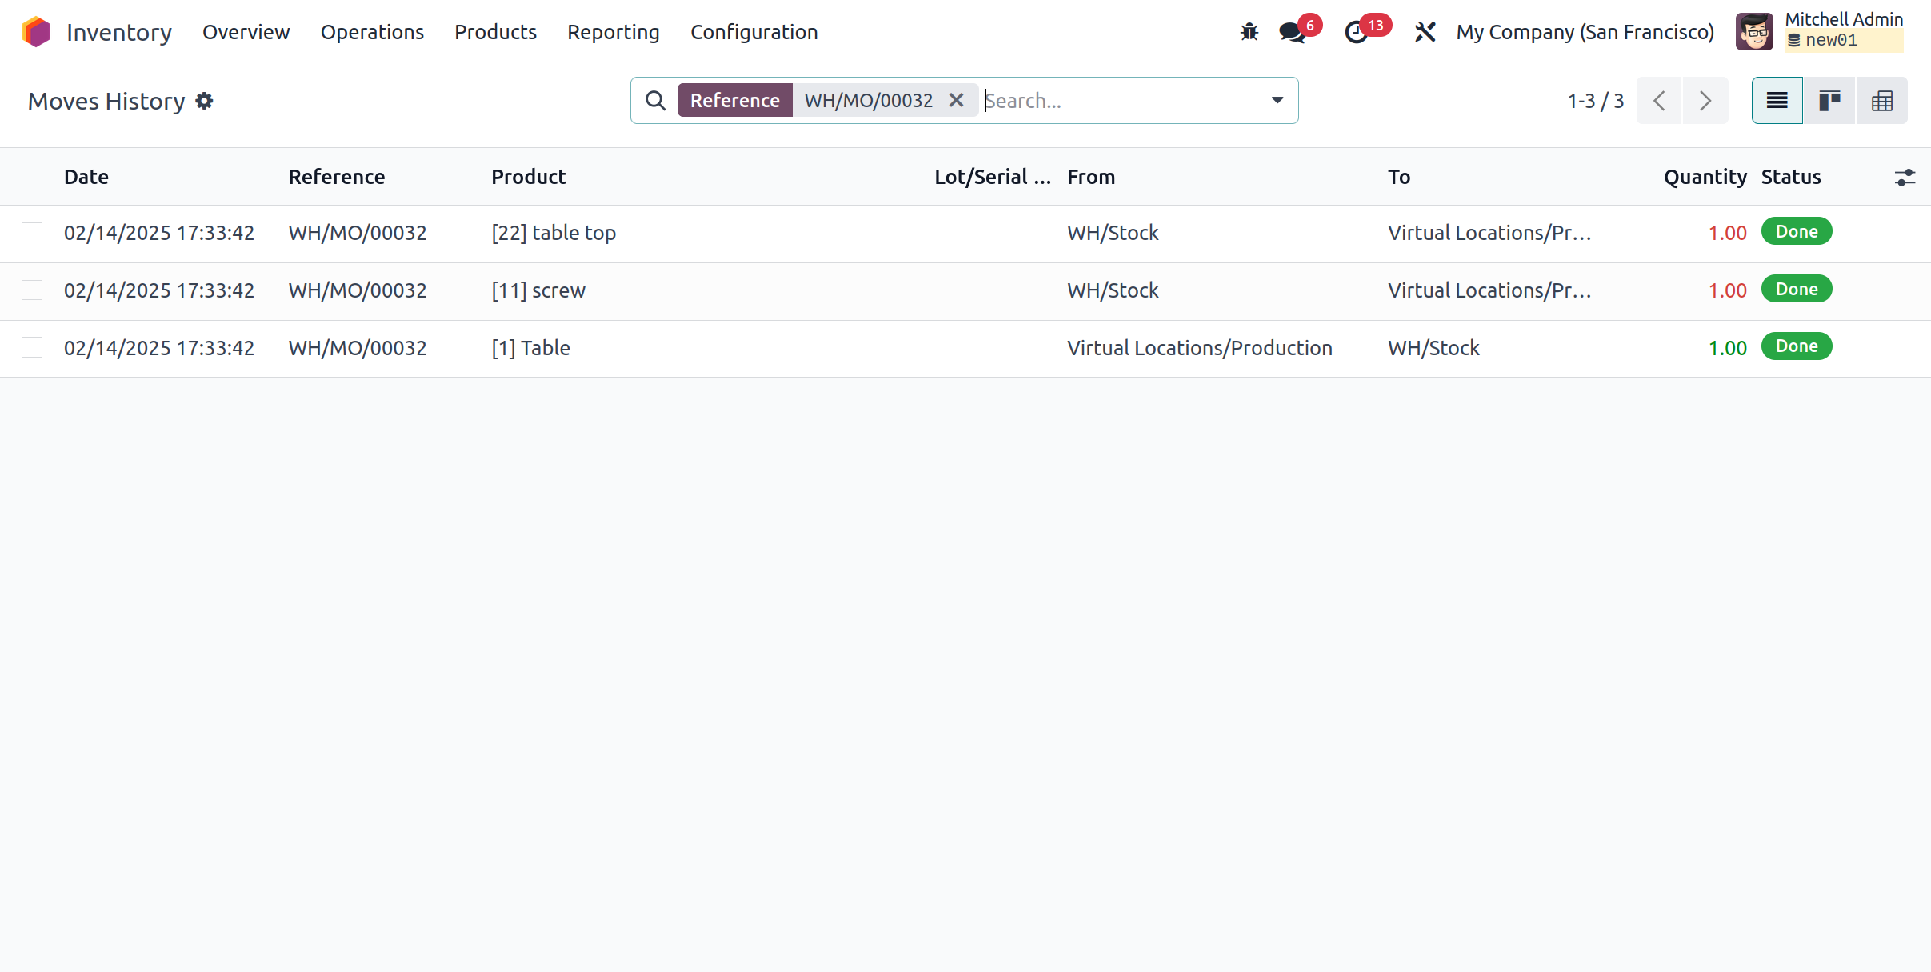1931x972 pixels.
Task: Open the conversations chat icon
Action: (x=1292, y=32)
